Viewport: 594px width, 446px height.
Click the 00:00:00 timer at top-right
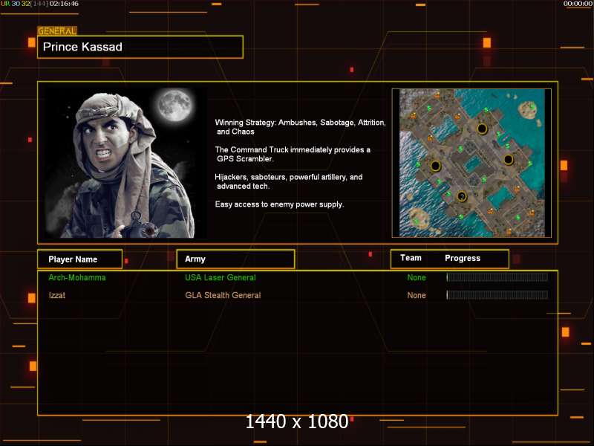578,4
